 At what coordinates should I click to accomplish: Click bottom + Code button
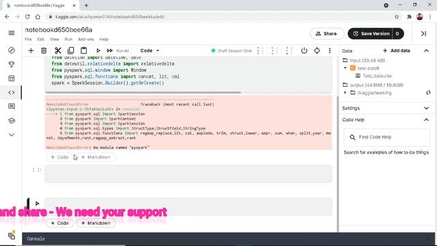(x=60, y=223)
